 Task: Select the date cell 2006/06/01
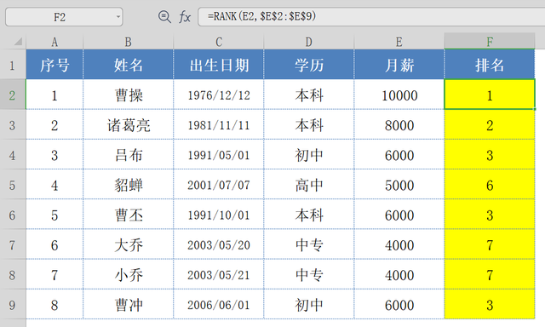(219, 304)
